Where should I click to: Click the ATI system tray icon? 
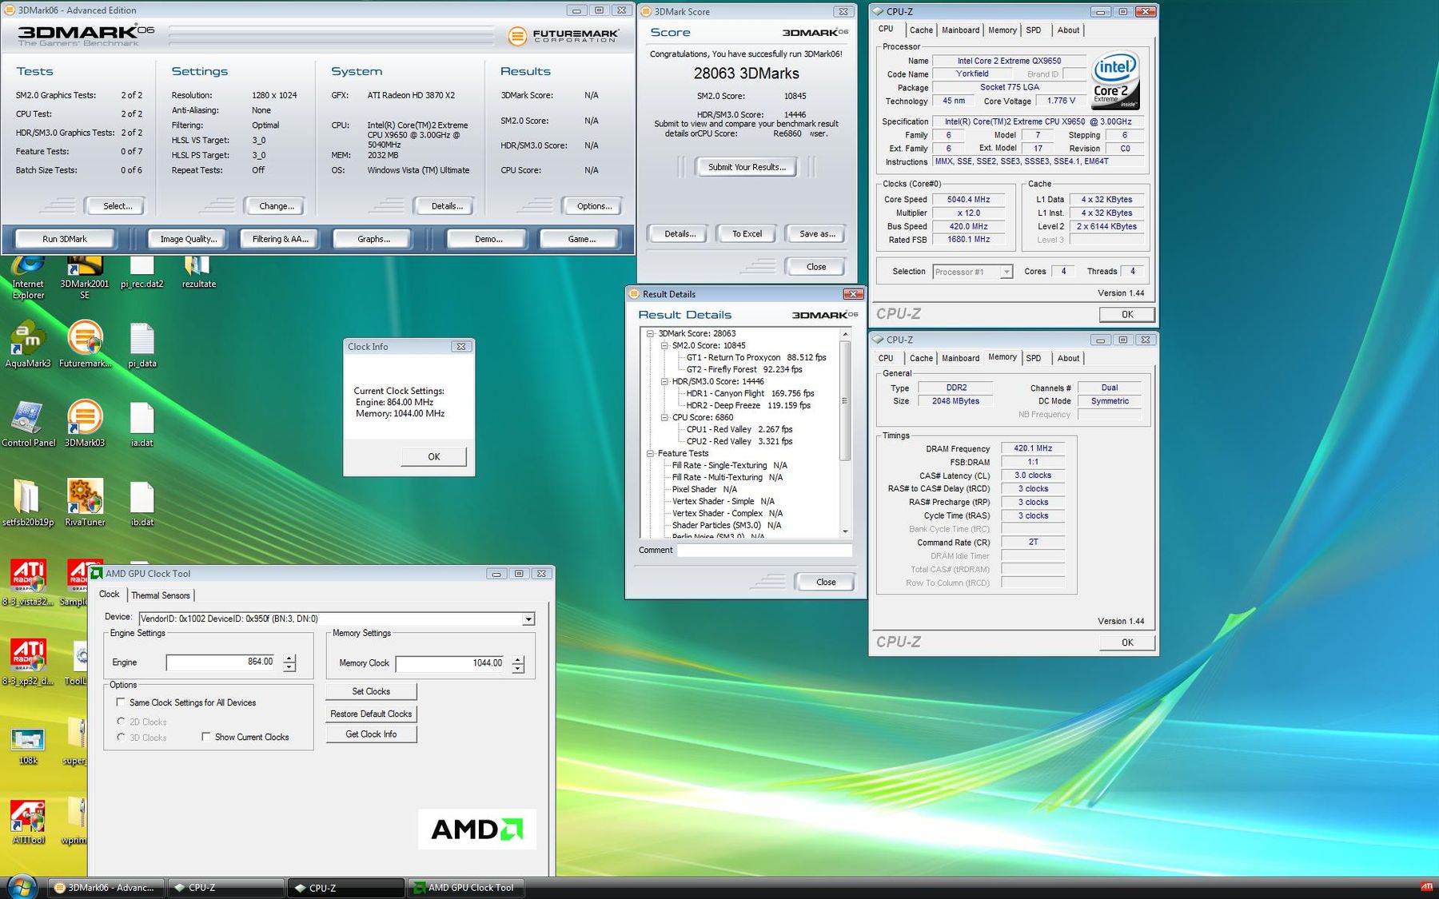tap(1426, 887)
